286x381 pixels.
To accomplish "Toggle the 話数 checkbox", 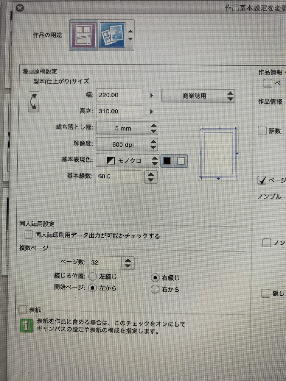I will click(262, 131).
